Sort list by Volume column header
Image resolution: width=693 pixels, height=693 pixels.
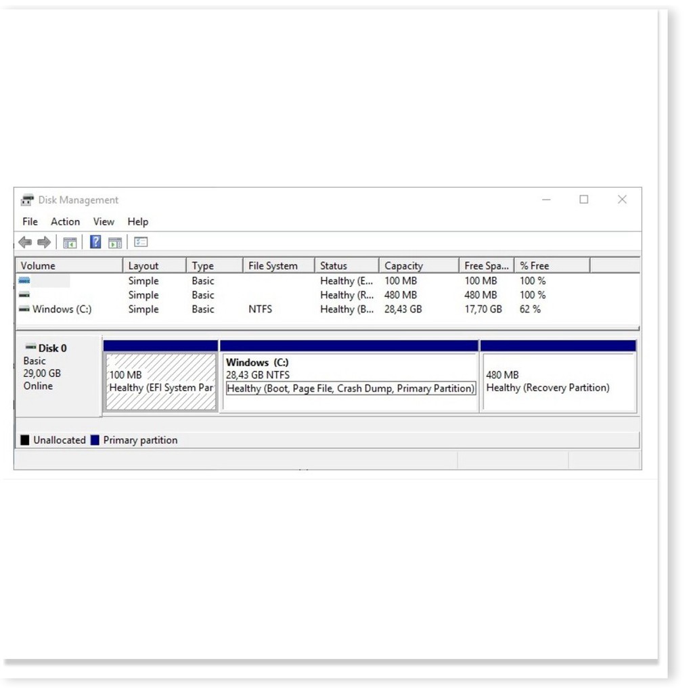pyautogui.click(x=68, y=266)
